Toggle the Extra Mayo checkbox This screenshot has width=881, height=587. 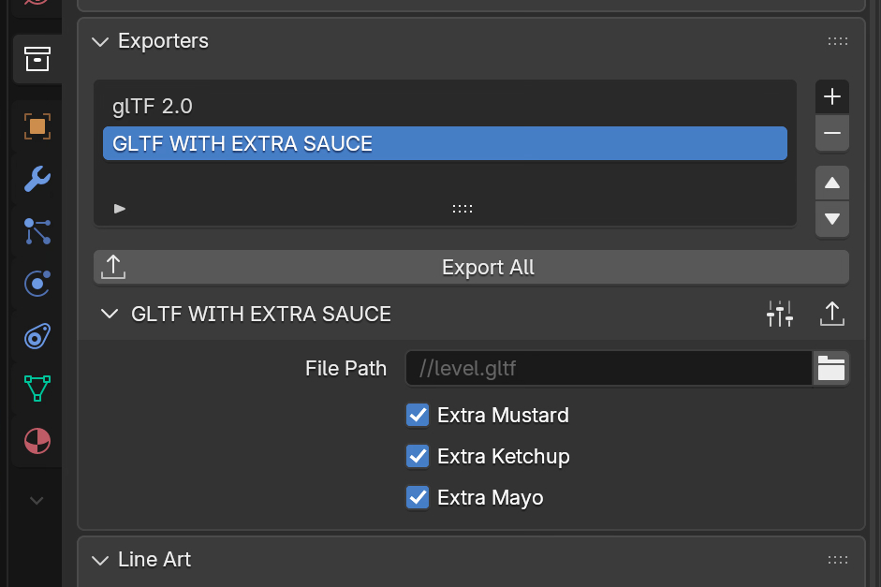[418, 497]
